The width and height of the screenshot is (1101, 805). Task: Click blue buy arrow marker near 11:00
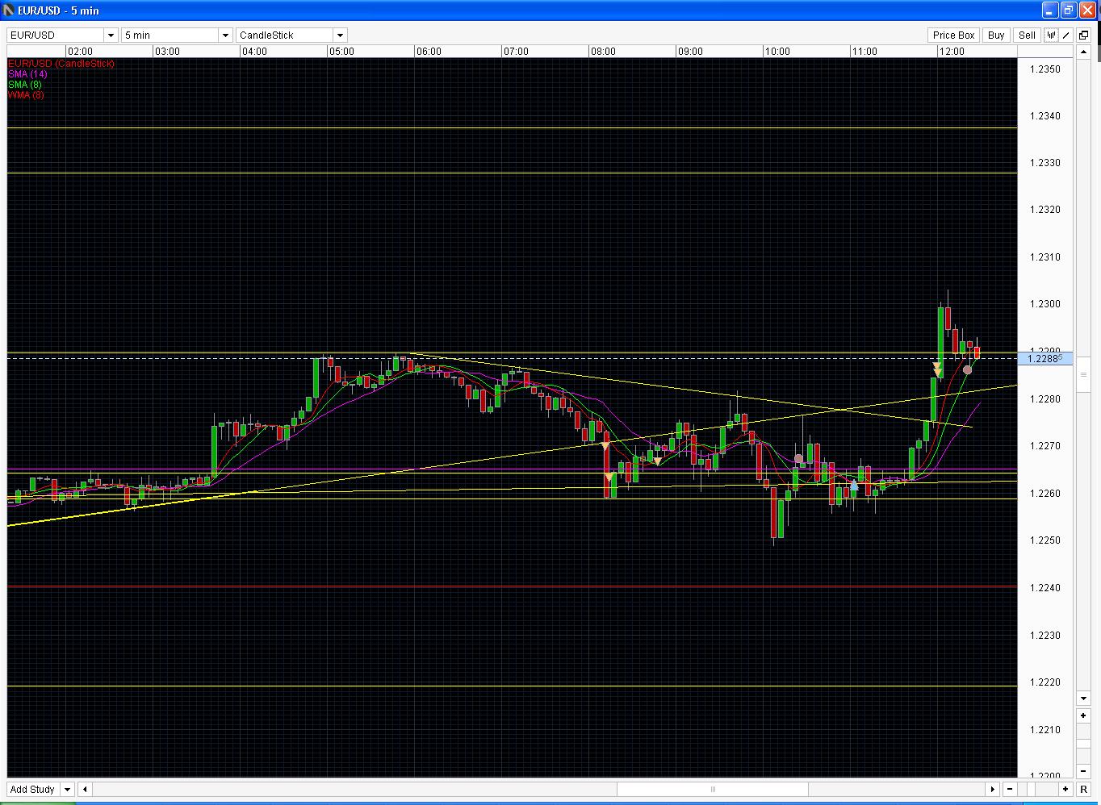click(855, 485)
